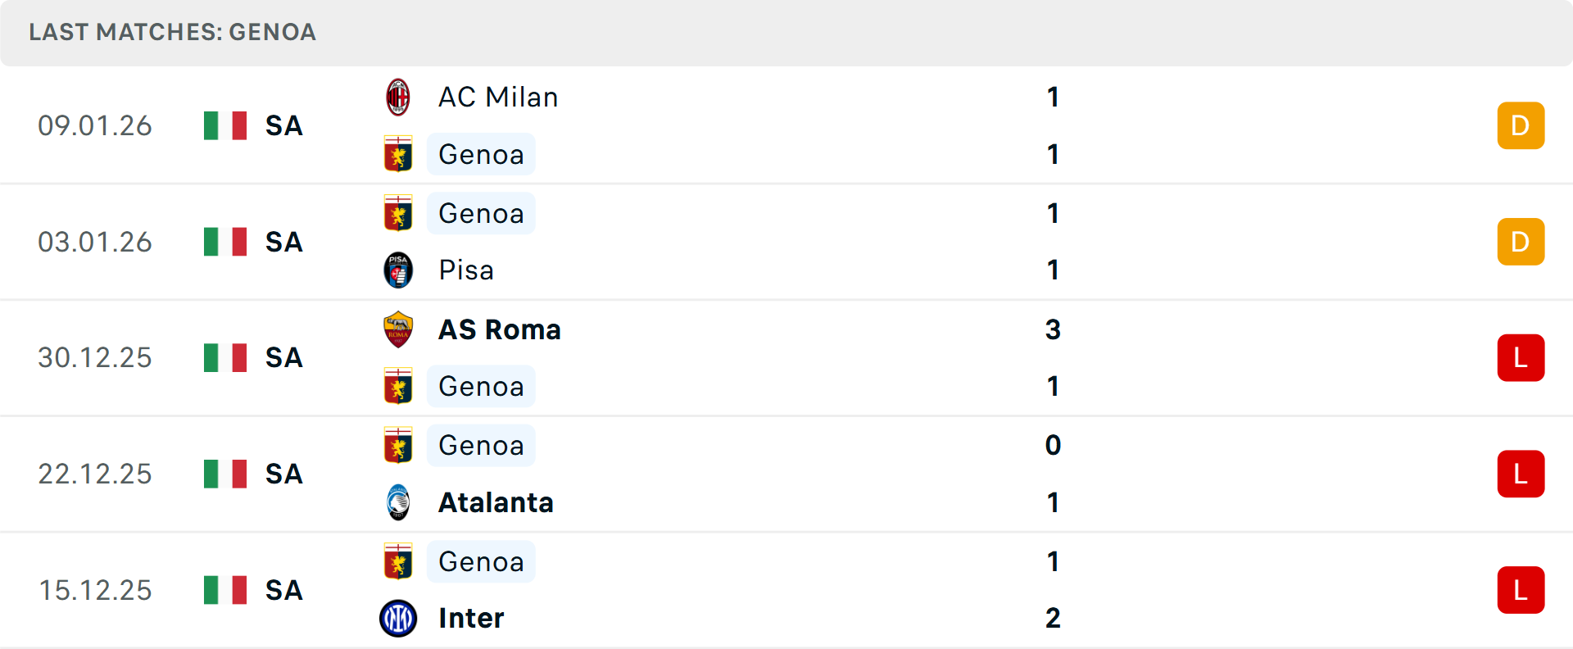The image size is (1573, 649).
Task: Click the draw badge for the 09.01.26 match
Action: [x=1521, y=126]
